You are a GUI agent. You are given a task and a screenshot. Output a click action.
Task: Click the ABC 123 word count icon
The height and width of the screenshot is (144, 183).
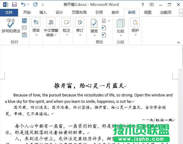(24, 35)
